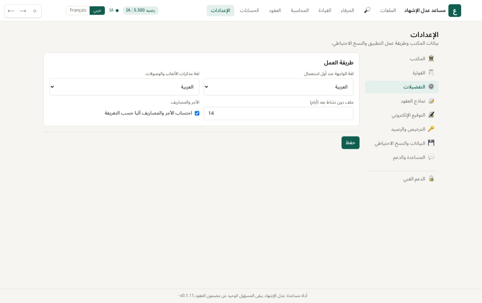Click the الإعدادات page heading
Image resolution: width=482 pixels, height=303 pixels.
tap(424, 35)
